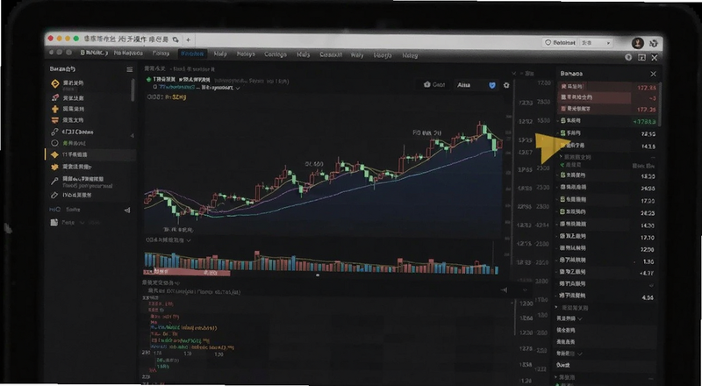
Task: Click the small white handle below volume chart
Action: pyautogui.click(x=318, y=275)
